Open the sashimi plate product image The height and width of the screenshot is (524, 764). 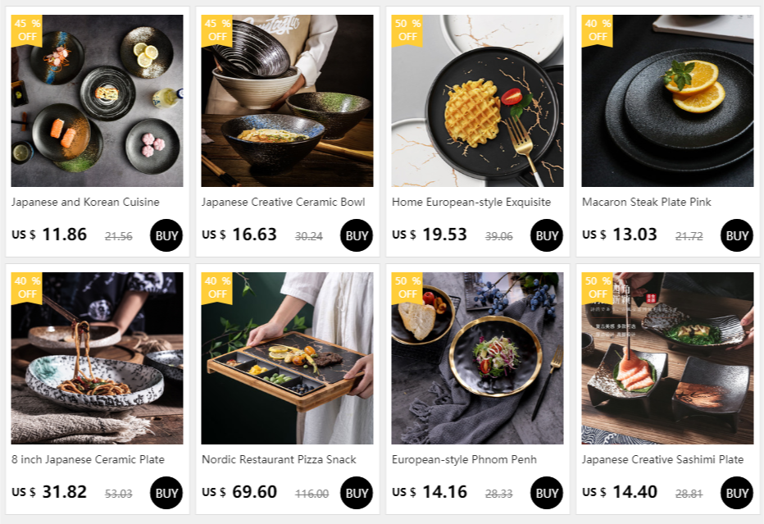pyautogui.click(x=667, y=358)
